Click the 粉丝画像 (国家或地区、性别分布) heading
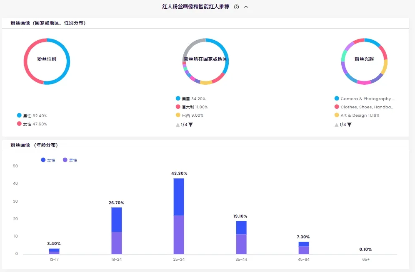Screen dimensions: 415x272 (x=48, y=23)
